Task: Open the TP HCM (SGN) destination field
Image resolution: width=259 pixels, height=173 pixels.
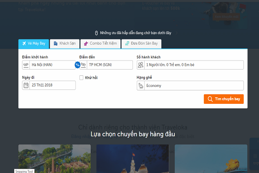Action: (106, 65)
